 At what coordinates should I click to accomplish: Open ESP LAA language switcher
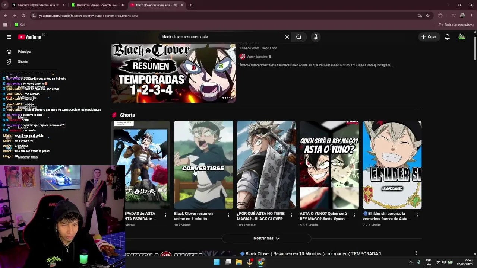(428, 262)
